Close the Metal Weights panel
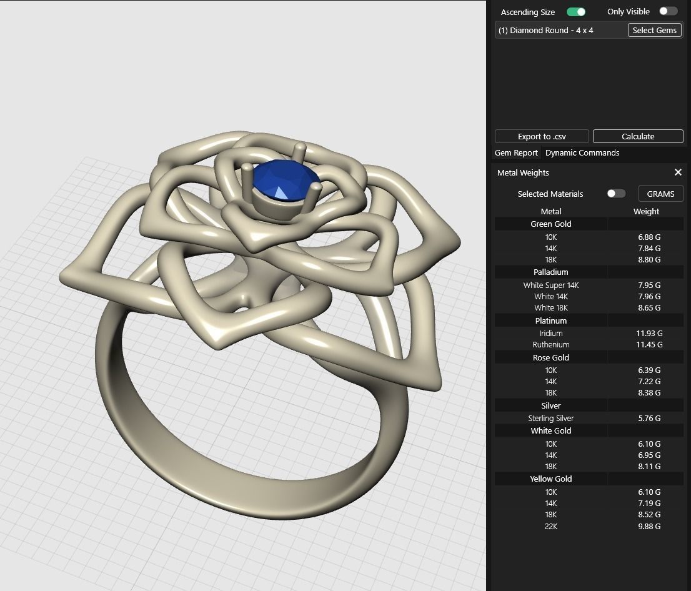Screen dimensions: 691x591 678,172
